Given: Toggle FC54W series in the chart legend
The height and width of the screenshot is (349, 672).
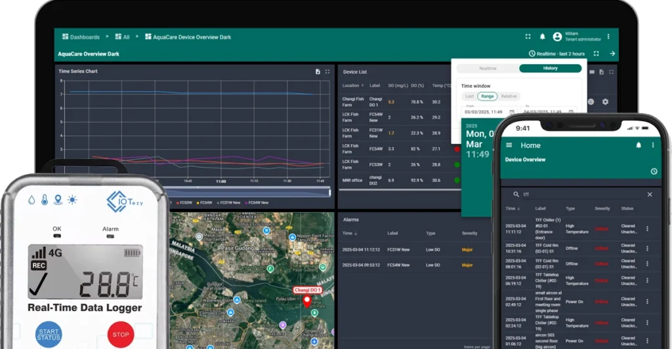Looking at the screenshot, I should tap(205, 203).
